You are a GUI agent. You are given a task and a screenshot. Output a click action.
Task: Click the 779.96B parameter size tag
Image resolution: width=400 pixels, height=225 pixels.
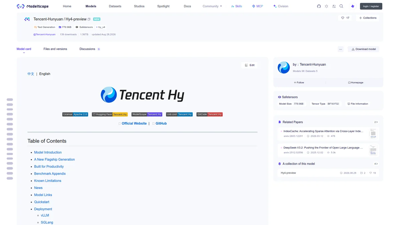65,27
